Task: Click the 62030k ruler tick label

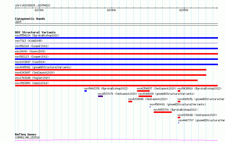Action: (39, 10)
